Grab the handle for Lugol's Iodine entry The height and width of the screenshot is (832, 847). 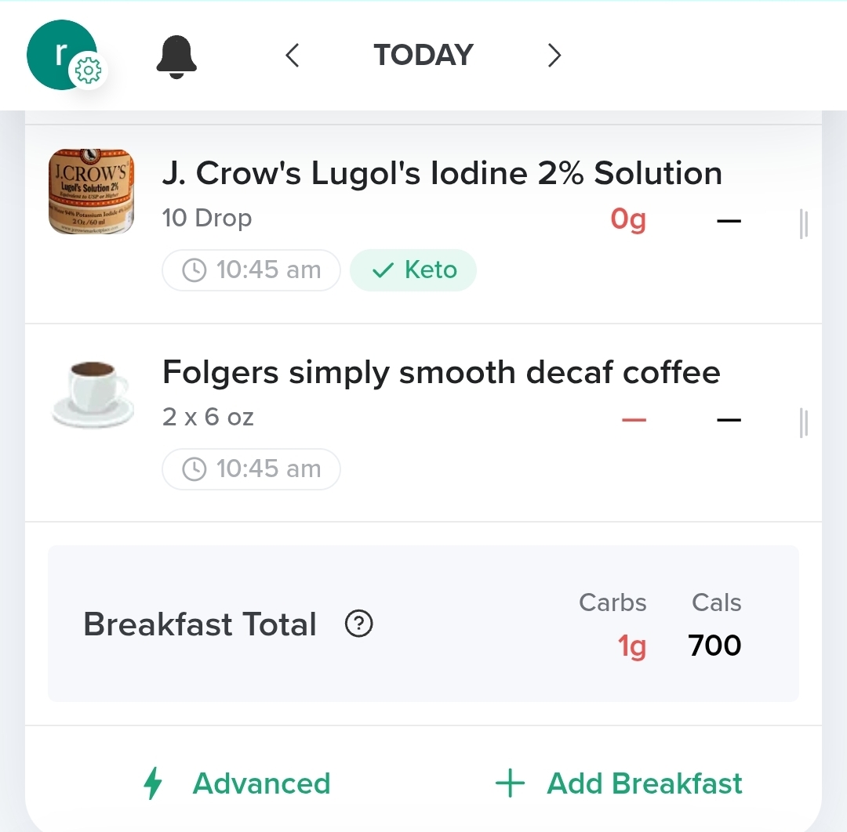pos(804,224)
